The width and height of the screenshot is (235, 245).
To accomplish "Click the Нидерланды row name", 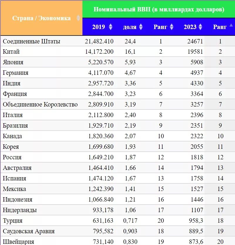I will coord(20,210).
